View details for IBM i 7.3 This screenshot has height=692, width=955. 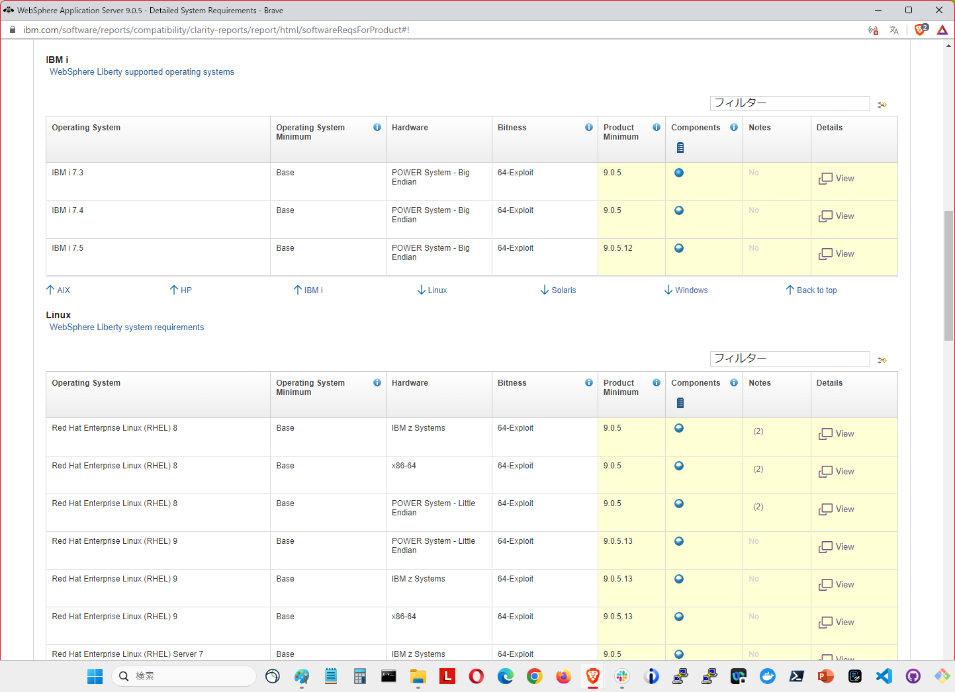tap(837, 179)
